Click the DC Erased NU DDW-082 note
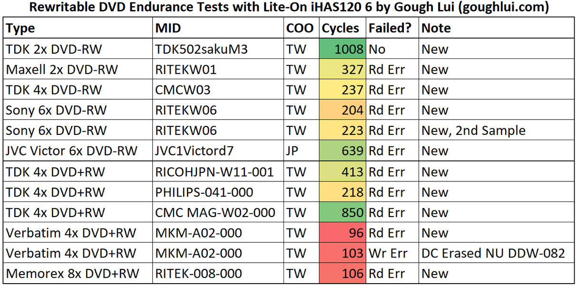 tap(493, 254)
